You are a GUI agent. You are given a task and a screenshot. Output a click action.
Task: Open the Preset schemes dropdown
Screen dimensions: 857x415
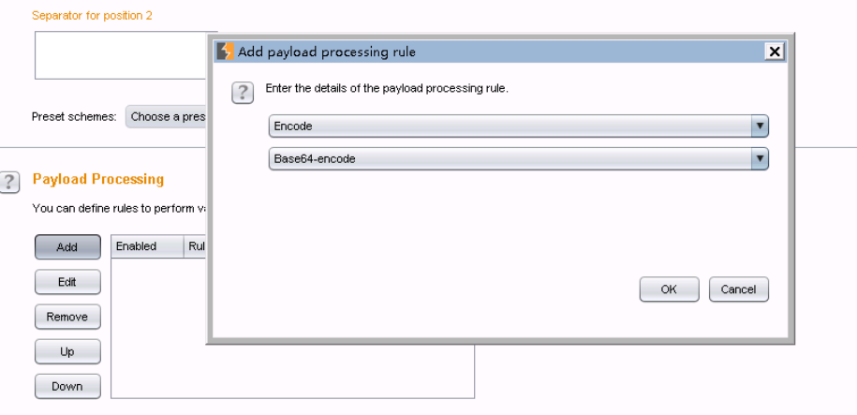[x=167, y=117]
